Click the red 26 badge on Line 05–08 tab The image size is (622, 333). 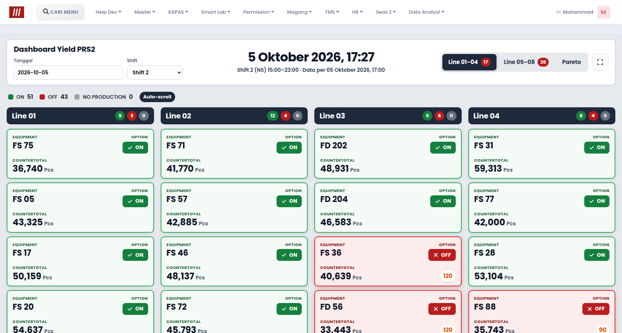pyautogui.click(x=543, y=62)
